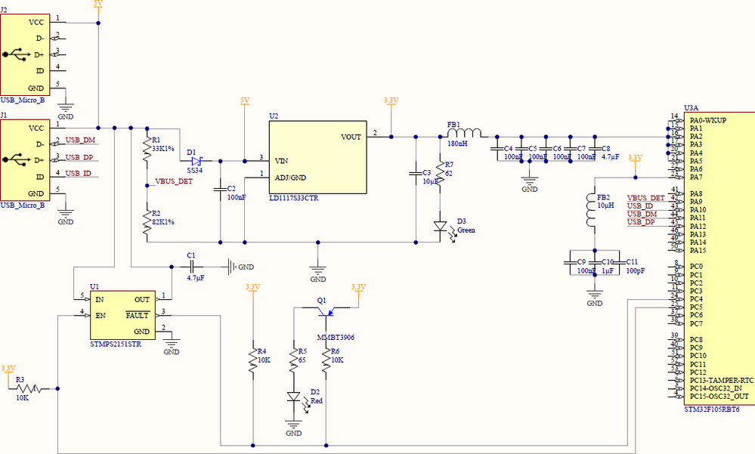Click the U3A designator text

pyautogui.click(x=691, y=108)
